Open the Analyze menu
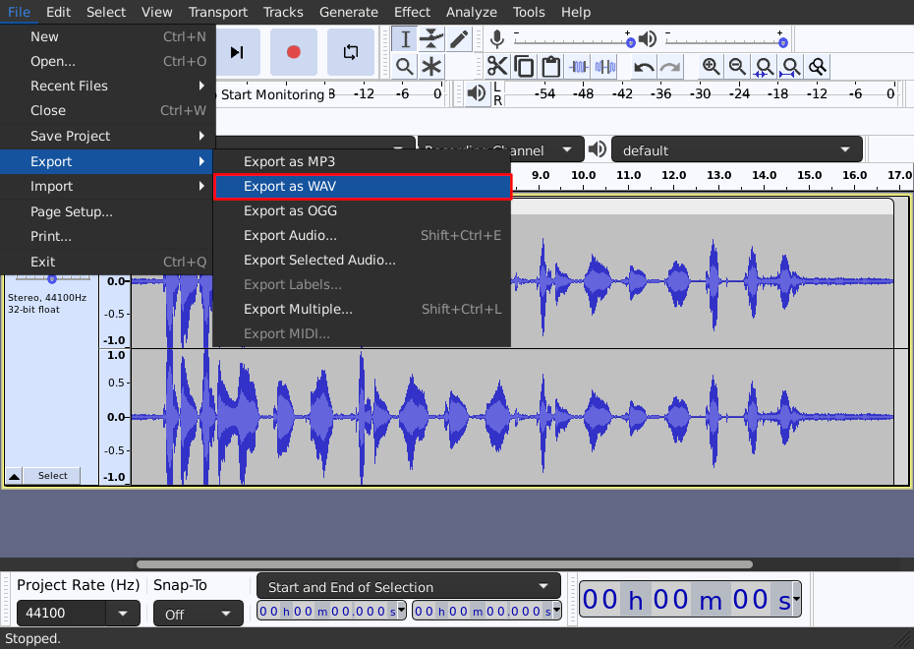This screenshot has height=649, width=914. click(x=472, y=12)
